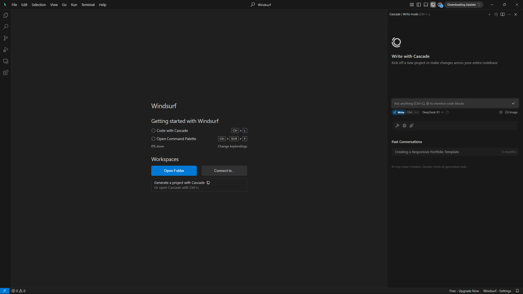Open Cascade conversation history icon
The width and height of the screenshot is (523, 294).
496,14
